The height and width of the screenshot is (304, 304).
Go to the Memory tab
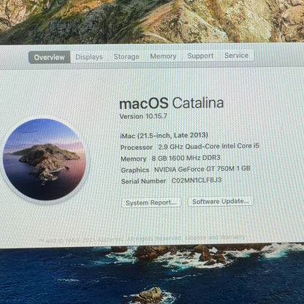point(163,56)
